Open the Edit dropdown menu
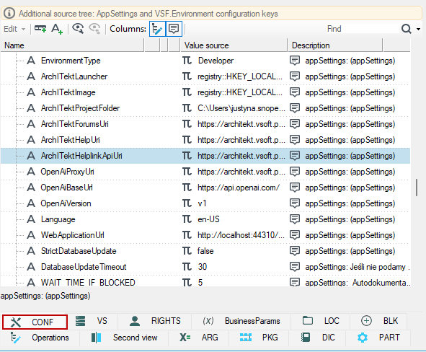This screenshot has height=352, width=426. pos(14,29)
